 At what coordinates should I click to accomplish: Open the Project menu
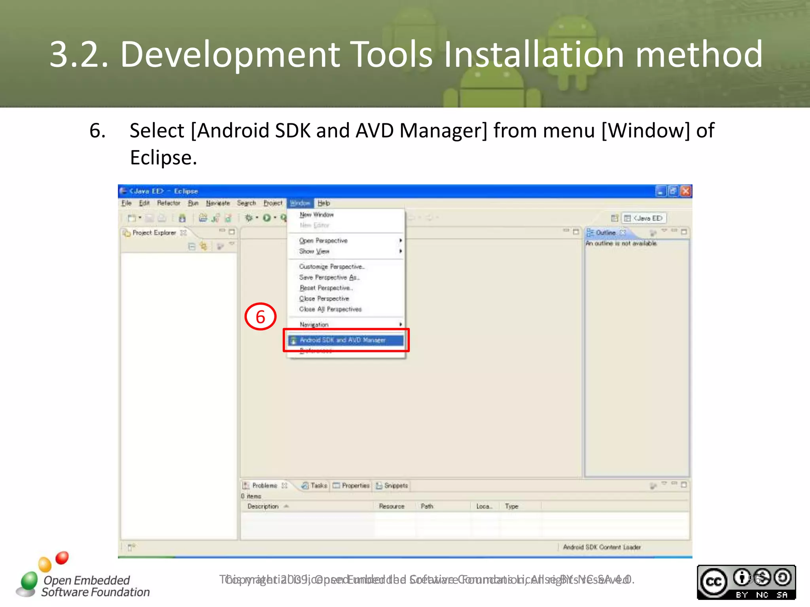(273, 203)
